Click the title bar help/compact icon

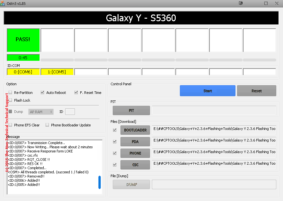(x=241, y=3)
